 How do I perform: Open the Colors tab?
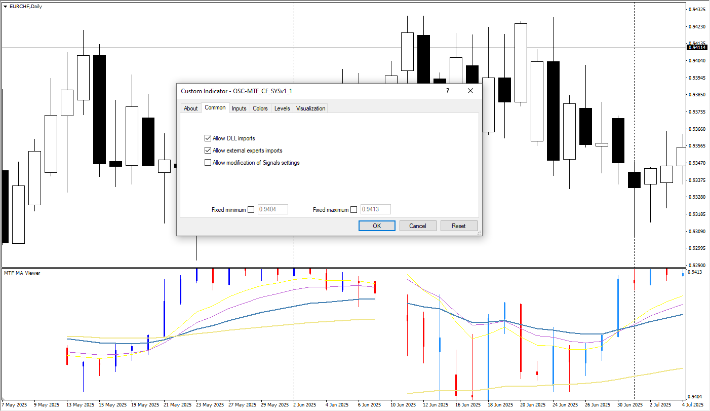click(260, 108)
